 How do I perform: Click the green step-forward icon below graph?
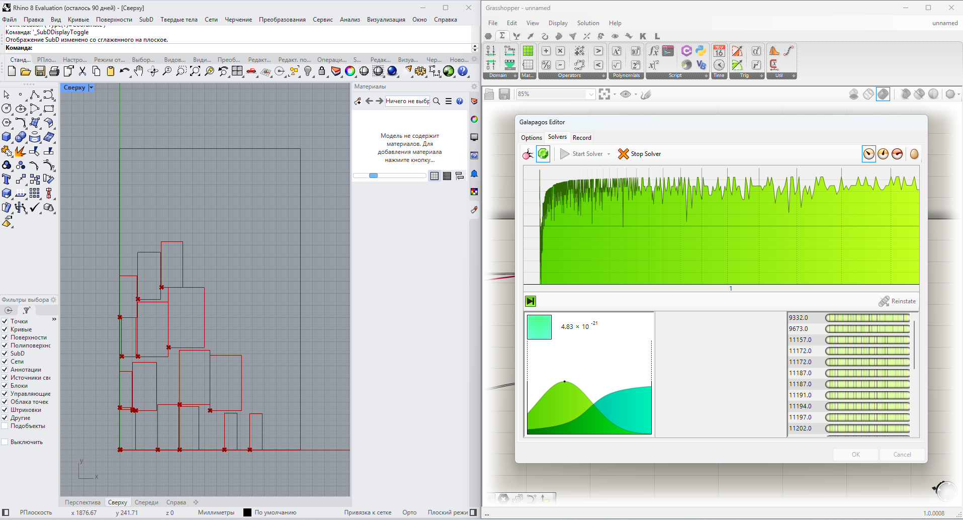(531, 301)
